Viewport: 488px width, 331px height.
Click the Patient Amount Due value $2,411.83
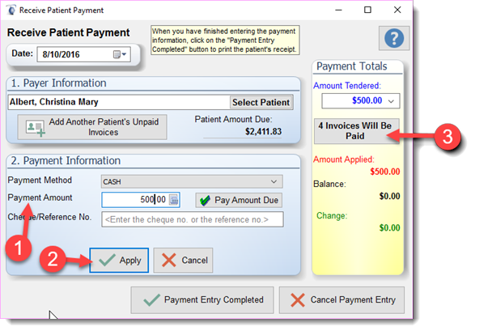(263, 132)
